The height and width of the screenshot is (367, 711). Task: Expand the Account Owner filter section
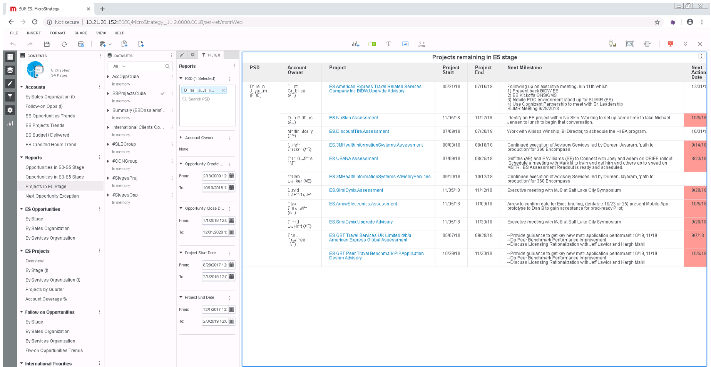181,138
